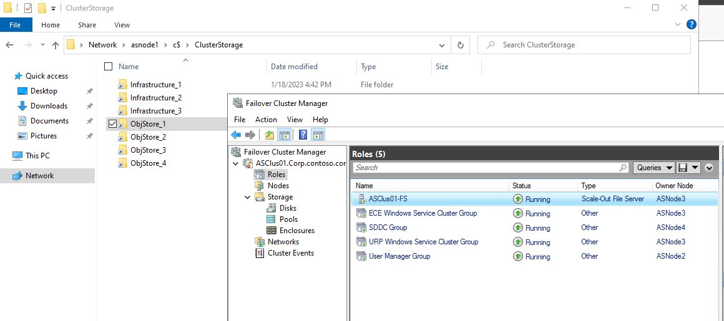Go back in Failover Cluster Manager toolbar
Screen dimensions: 724x321
(x=236, y=135)
